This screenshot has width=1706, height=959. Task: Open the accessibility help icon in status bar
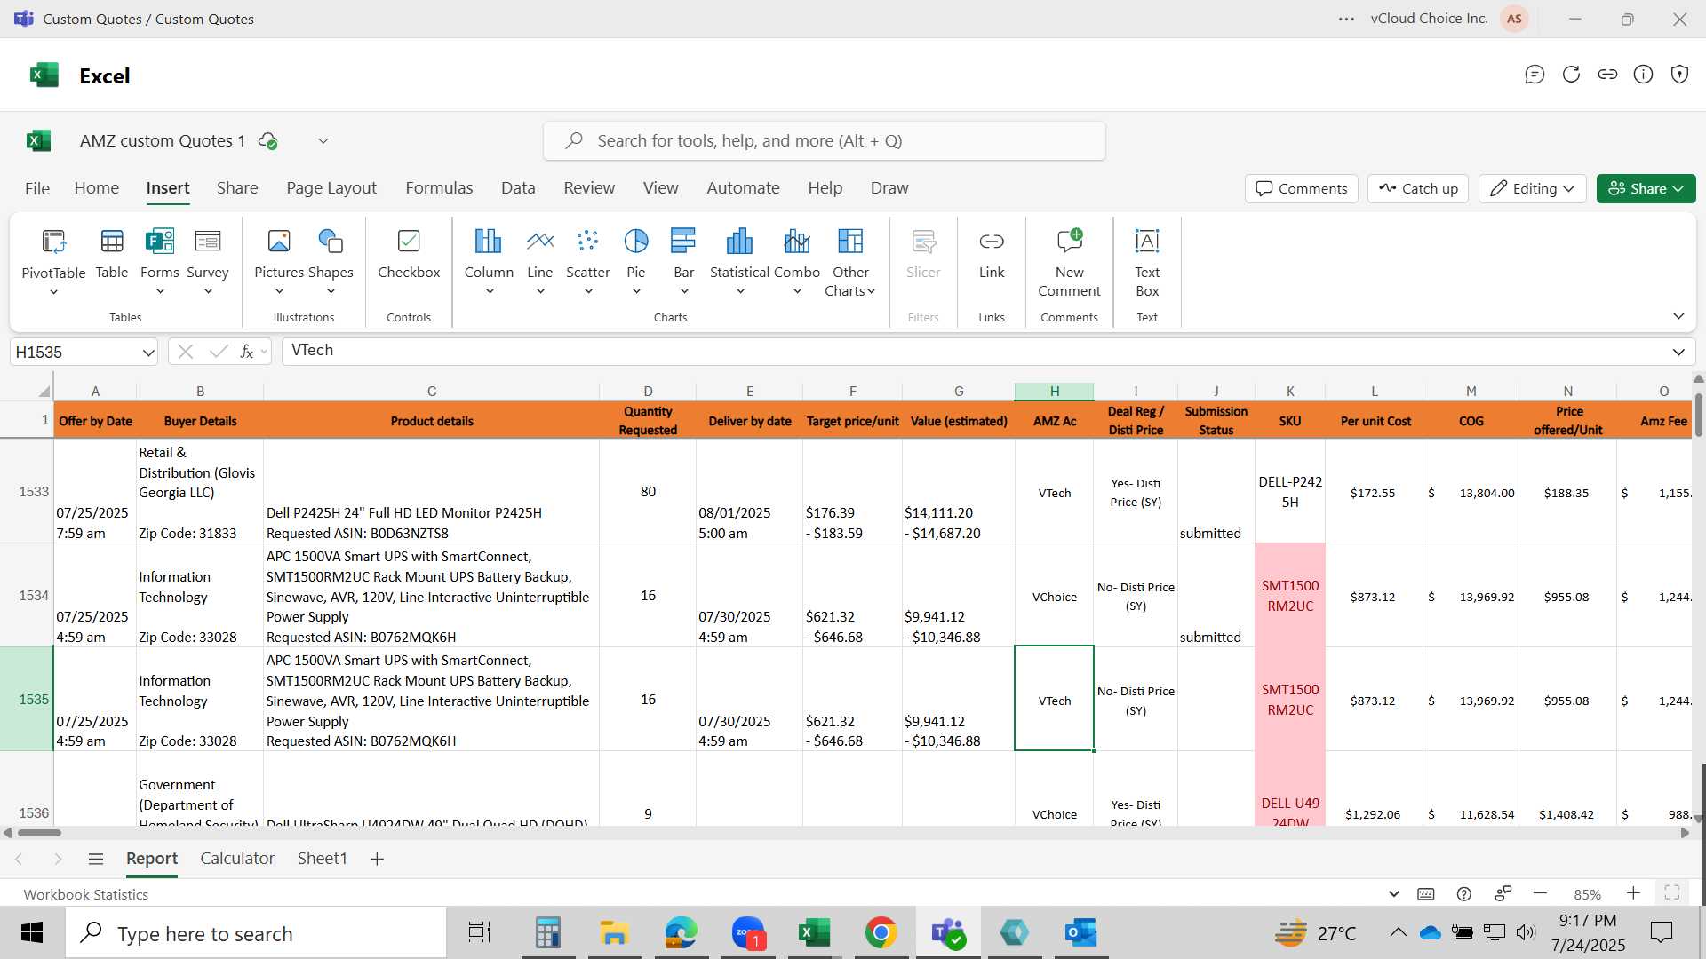coord(1464,894)
